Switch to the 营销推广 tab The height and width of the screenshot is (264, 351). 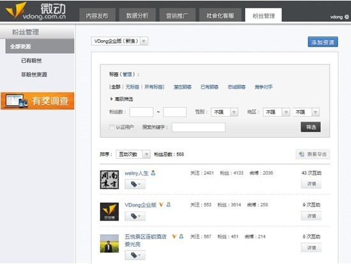[177, 15]
